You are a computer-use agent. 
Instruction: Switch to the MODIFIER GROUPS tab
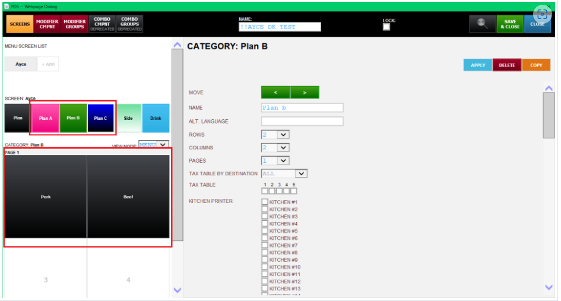[74, 24]
